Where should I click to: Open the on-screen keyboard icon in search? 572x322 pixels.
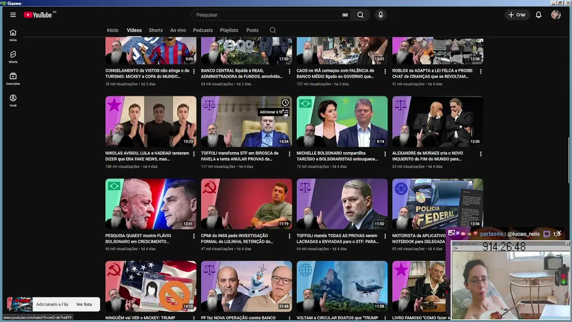[x=345, y=15]
